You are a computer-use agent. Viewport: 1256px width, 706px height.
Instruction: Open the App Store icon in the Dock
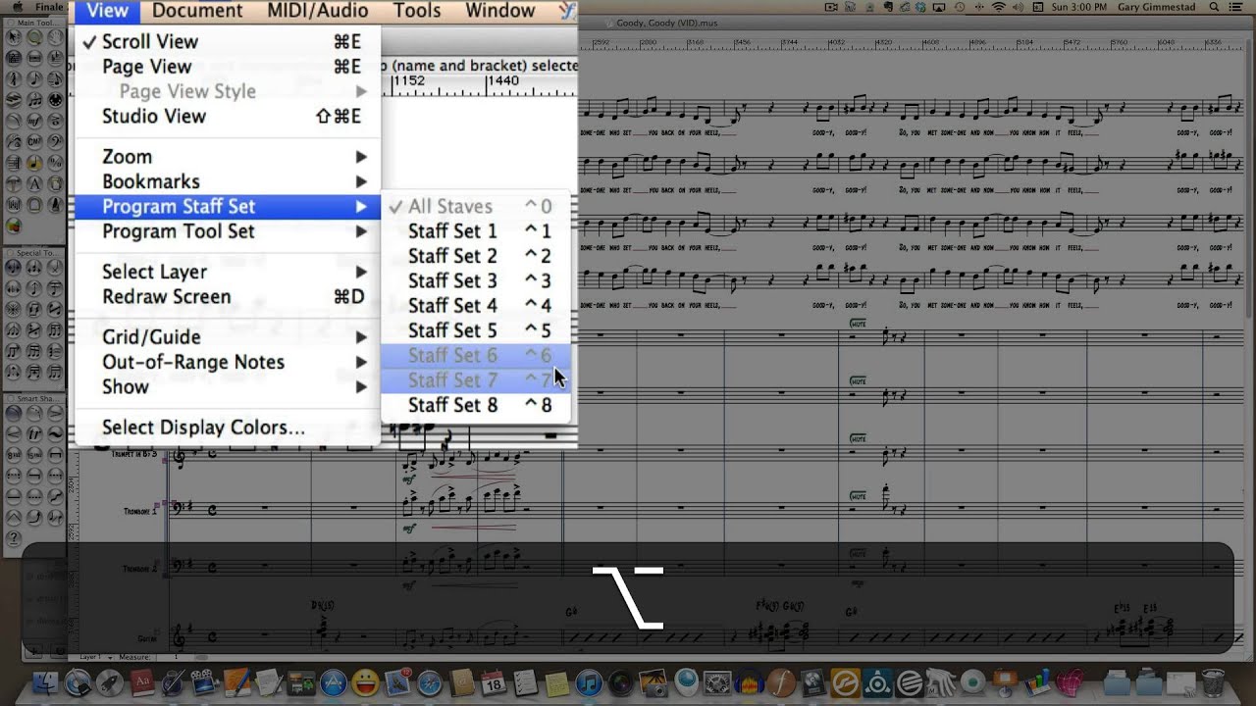point(334,681)
